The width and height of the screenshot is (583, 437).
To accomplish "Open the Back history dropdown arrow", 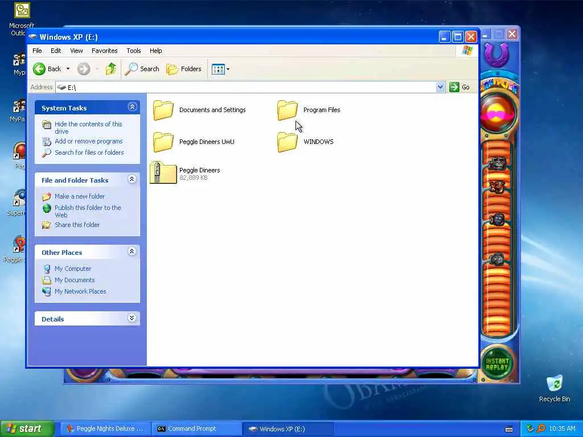I will click(x=68, y=69).
